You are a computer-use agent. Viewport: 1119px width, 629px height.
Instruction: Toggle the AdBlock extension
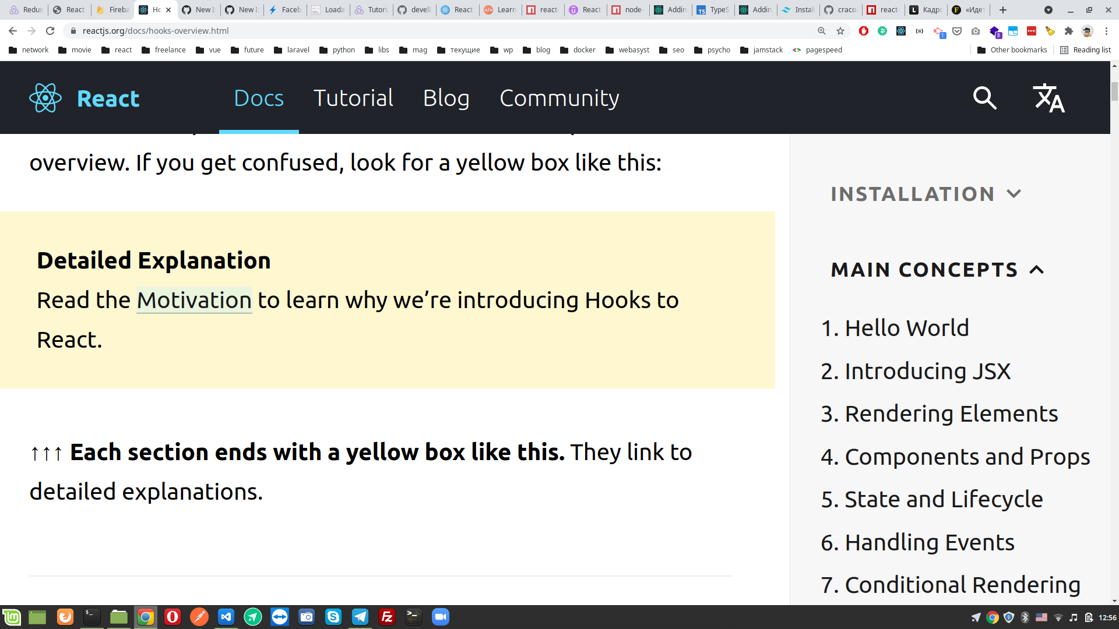click(x=864, y=31)
